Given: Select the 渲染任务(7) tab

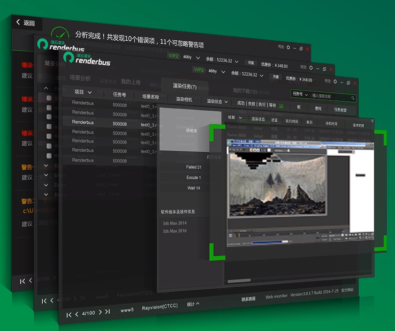Looking at the screenshot, I should pyautogui.click(x=185, y=86).
